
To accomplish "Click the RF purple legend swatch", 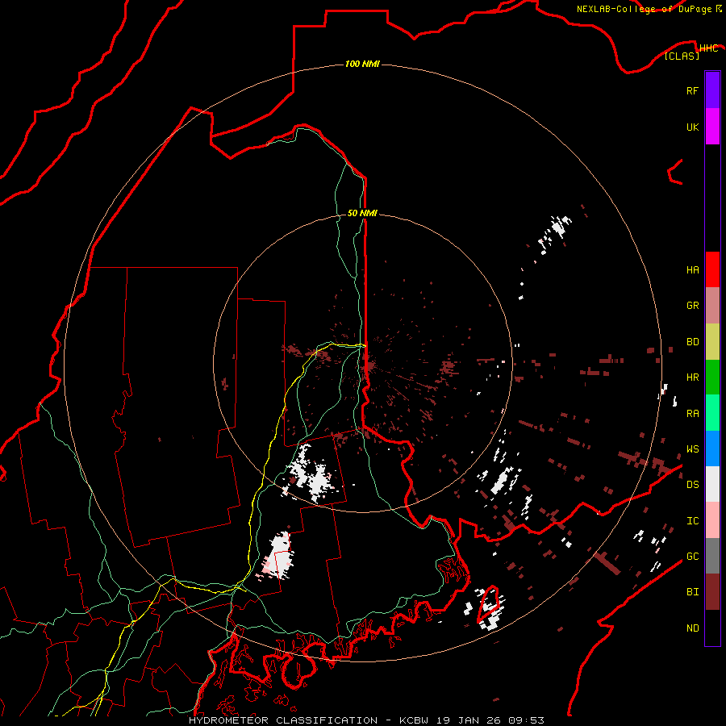I will 712,90.
